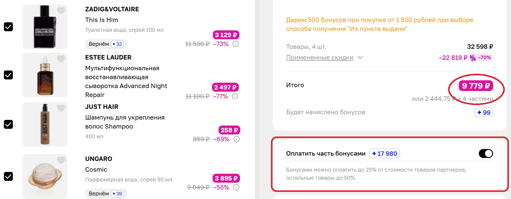Click heart icon on Ungaro Cosmic
Screen dimensions: 511x199
tap(61, 160)
